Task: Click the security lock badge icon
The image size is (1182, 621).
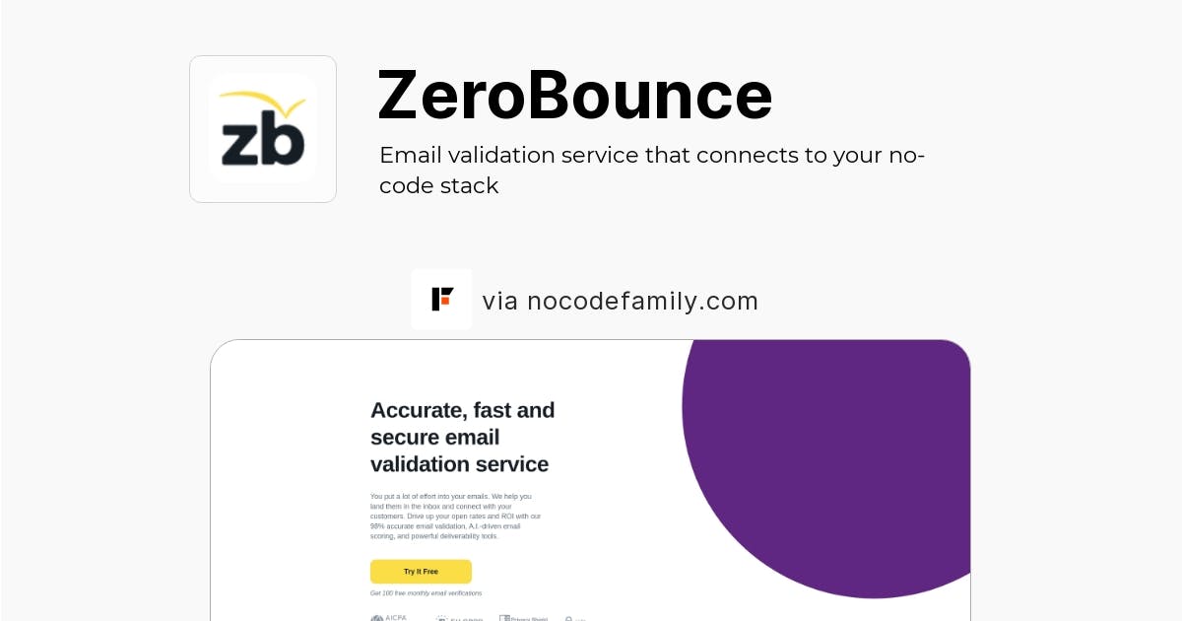Action: [569, 618]
